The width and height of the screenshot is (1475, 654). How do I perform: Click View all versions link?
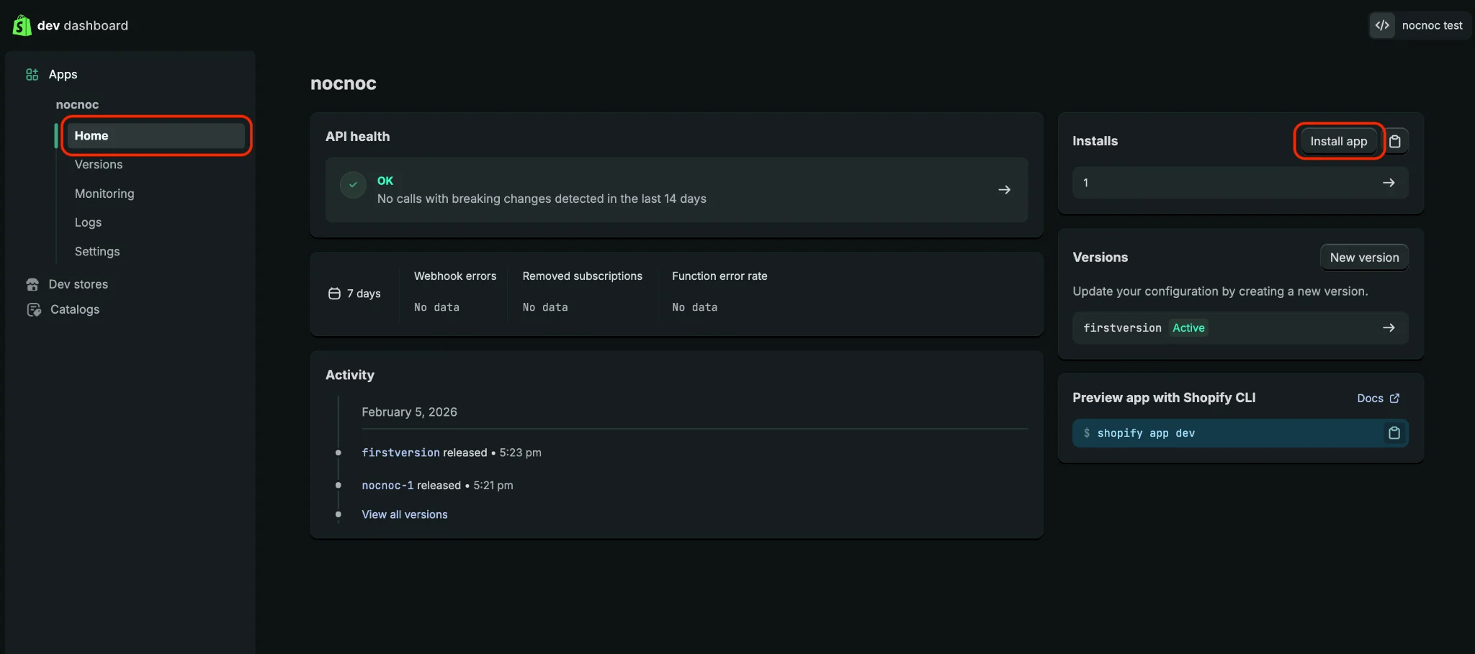pos(405,514)
